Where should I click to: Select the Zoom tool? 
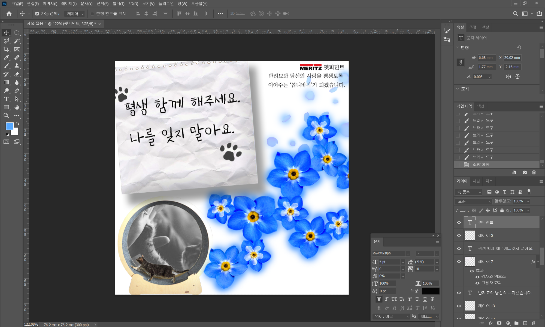point(6,116)
